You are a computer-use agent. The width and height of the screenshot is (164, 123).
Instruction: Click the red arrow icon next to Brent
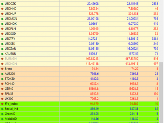click(x=2, y=69)
